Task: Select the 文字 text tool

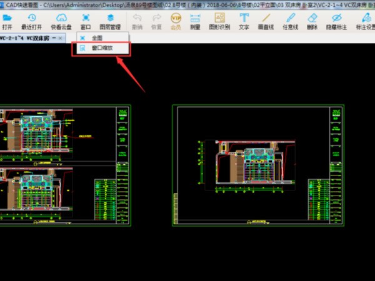Action: coord(244,21)
